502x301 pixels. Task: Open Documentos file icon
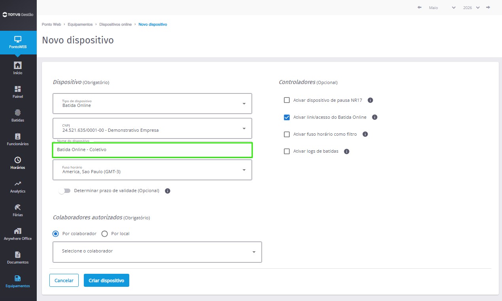(18, 254)
